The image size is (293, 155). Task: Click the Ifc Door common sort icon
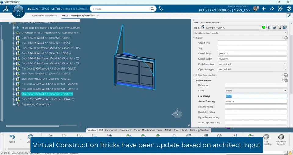pos(283,80)
